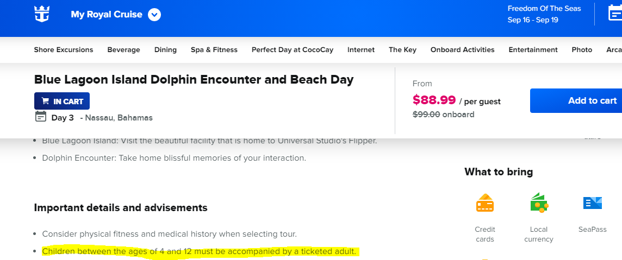This screenshot has width=622, height=260.
Task: Open the Shore Excursions menu
Action: 64,50
